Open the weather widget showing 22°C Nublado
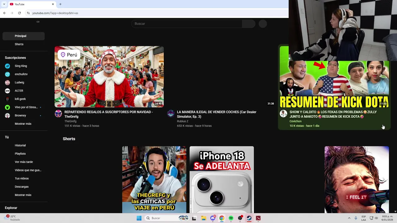The image size is (397, 223). 12,218
